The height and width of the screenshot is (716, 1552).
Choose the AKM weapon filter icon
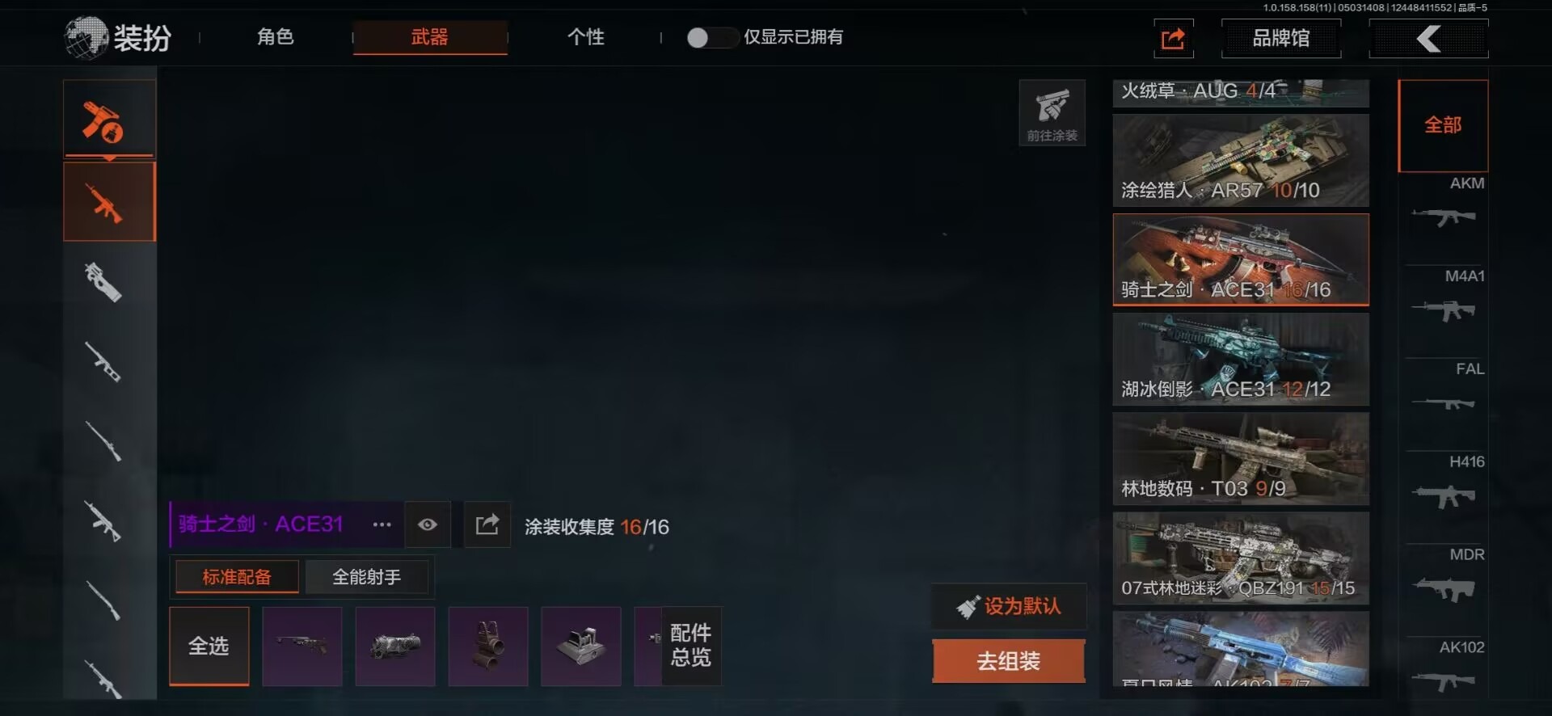click(1445, 206)
